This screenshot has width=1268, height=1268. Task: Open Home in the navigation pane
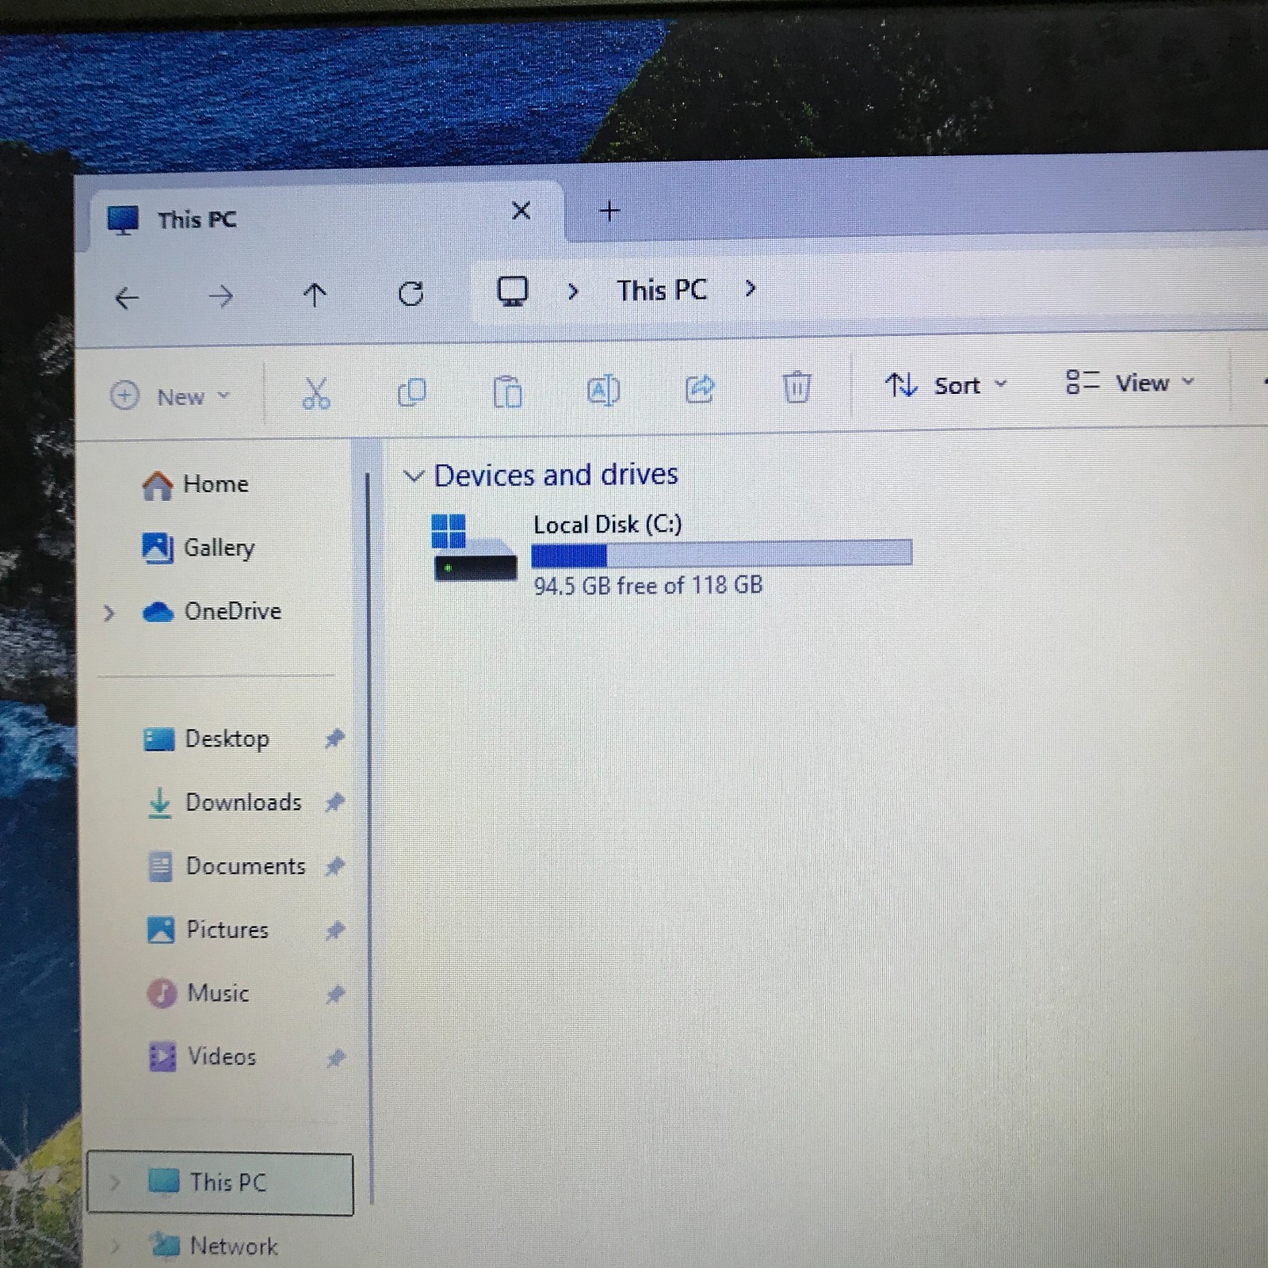195,484
